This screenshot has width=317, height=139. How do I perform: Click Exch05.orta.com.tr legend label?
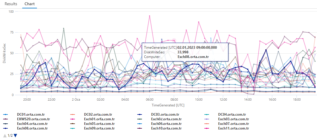[99, 124]
